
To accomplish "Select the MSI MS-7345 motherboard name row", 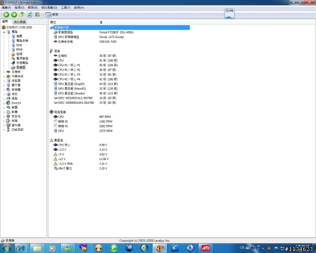I will pyautogui.click(x=119, y=42).
